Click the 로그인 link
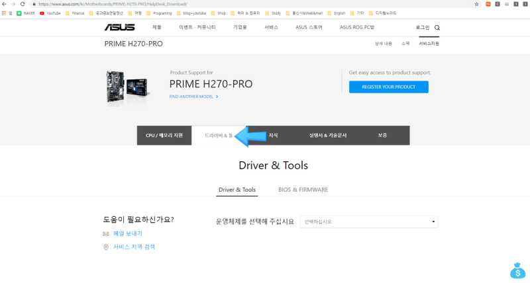The image size is (530, 283). click(x=423, y=27)
